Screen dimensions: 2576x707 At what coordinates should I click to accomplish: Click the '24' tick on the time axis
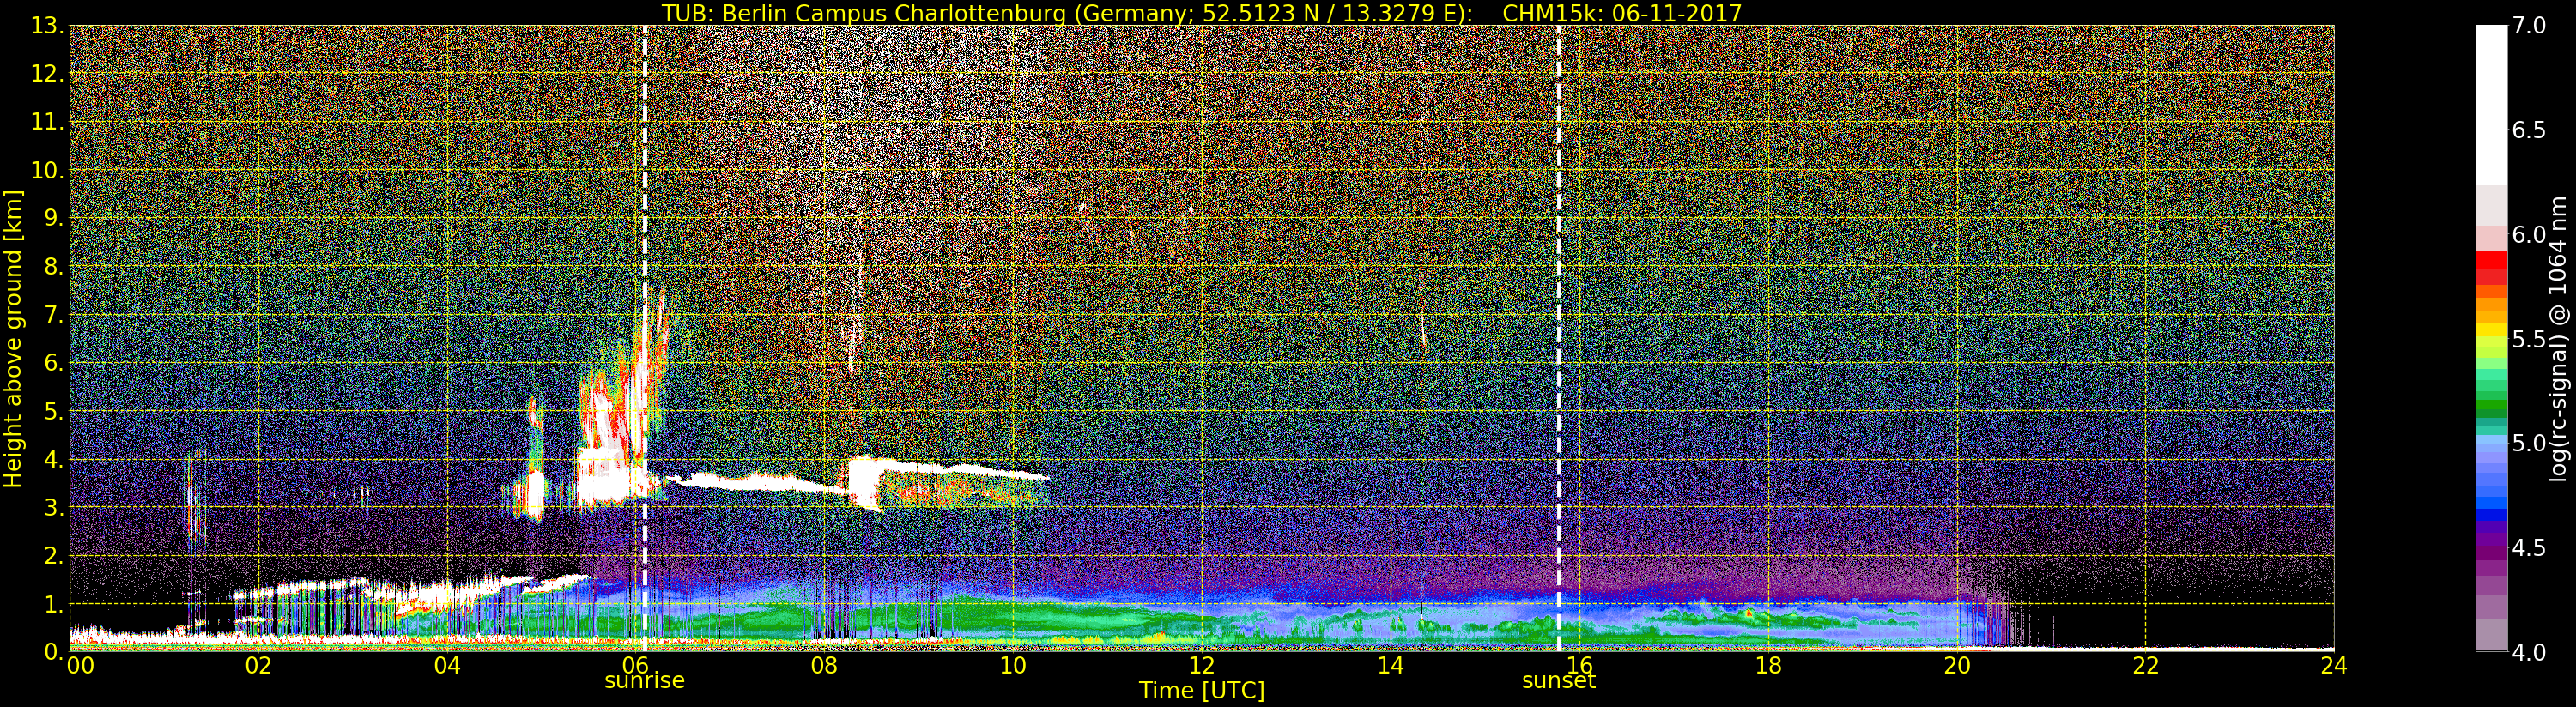pyautogui.click(x=2333, y=666)
